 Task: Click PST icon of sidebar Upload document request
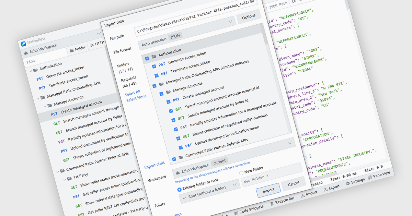[64, 150]
